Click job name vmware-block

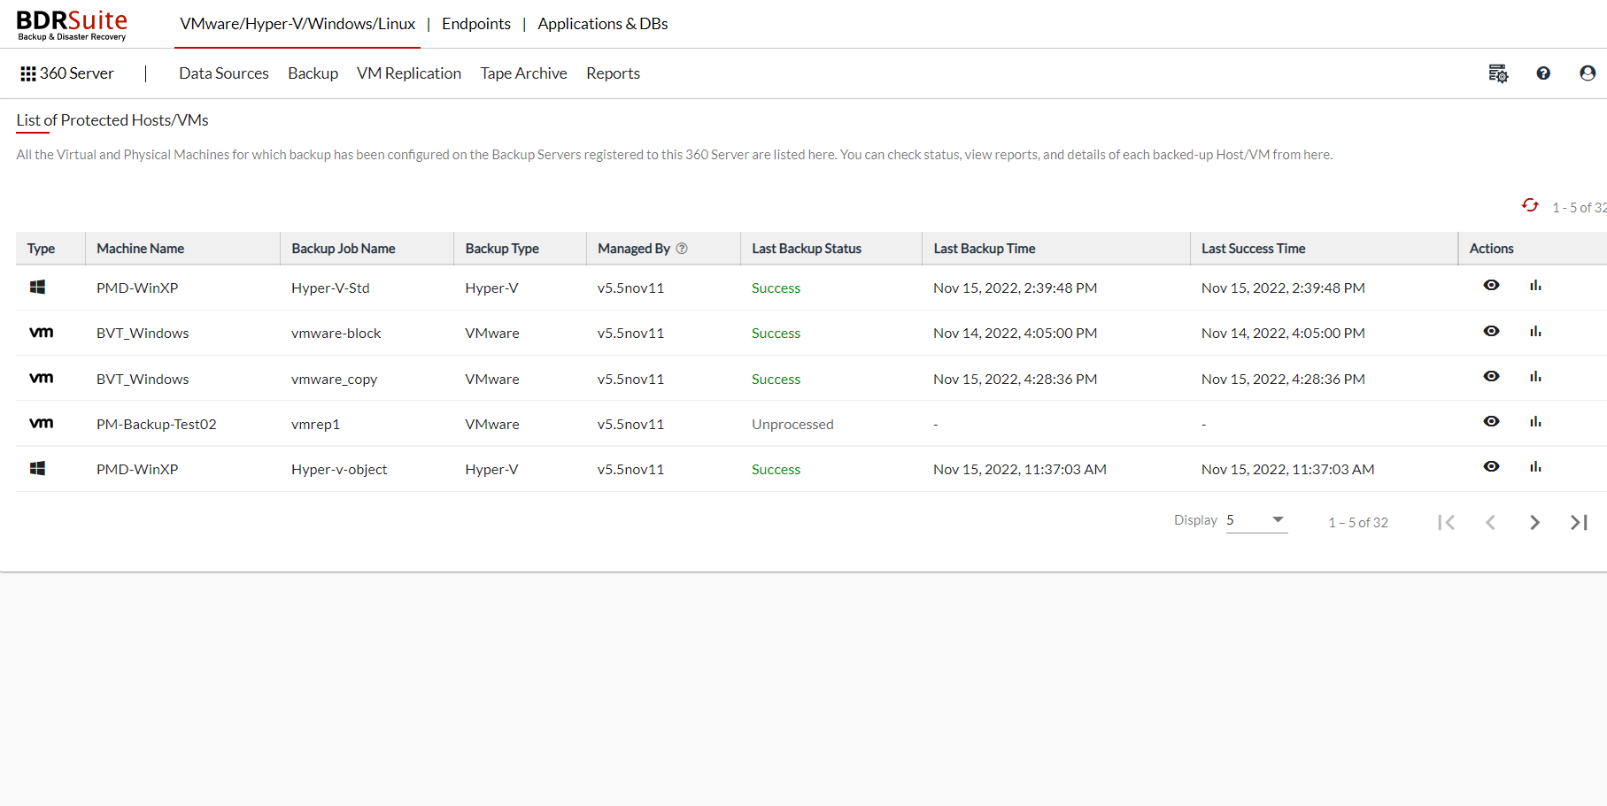pyautogui.click(x=336, y=334)
